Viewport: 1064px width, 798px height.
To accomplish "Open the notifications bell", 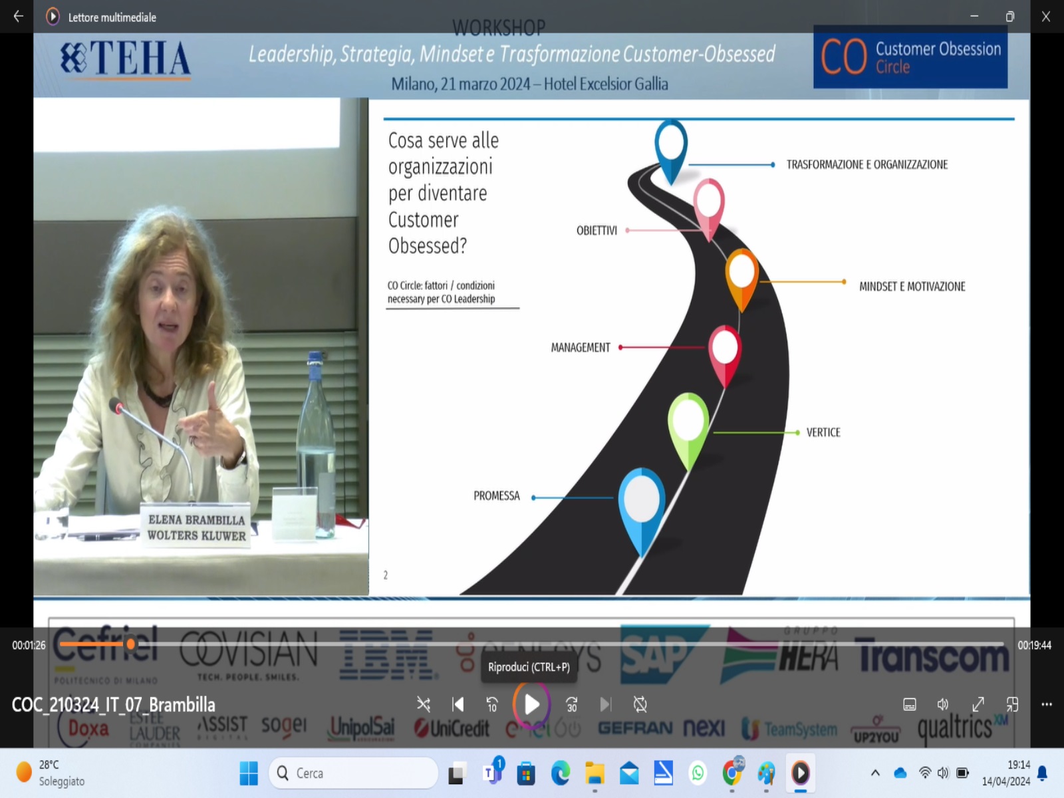I will pyautogui.click(x=1043, y=773).
